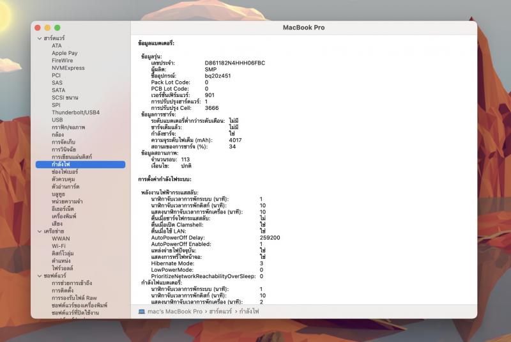This screenshot has height=342, width=511.
Task: Click ฮาร์ดแวร์ in the bottom path bar
Action: [x=220, y=312]
